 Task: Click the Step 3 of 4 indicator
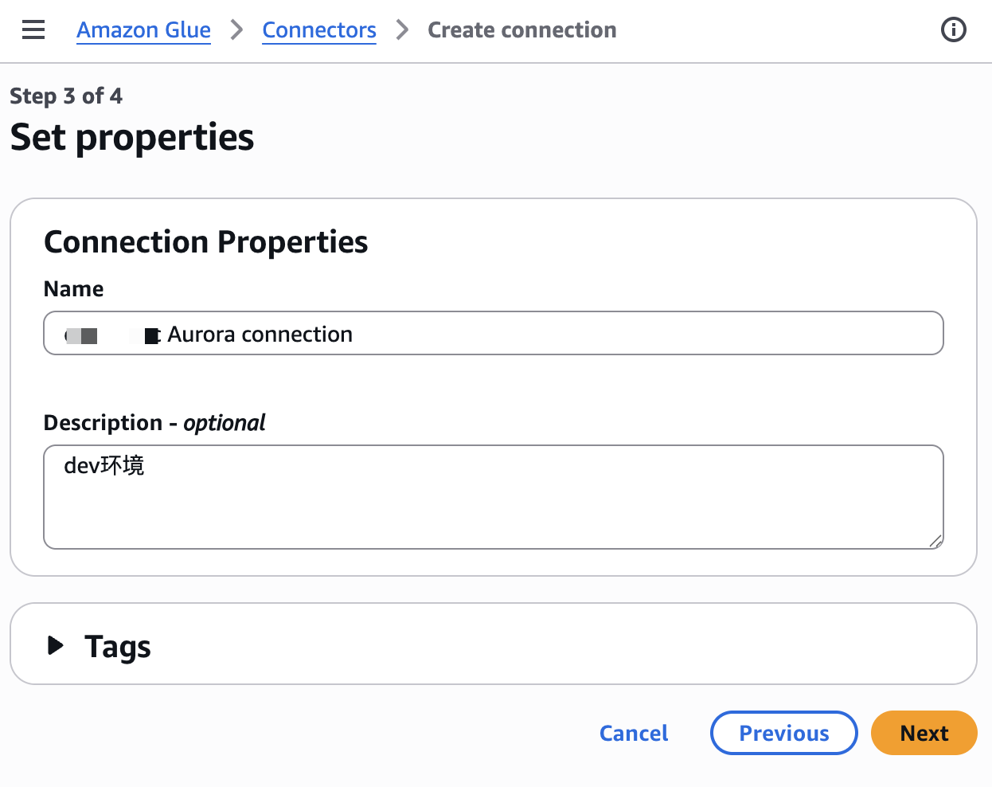[66, 96]
